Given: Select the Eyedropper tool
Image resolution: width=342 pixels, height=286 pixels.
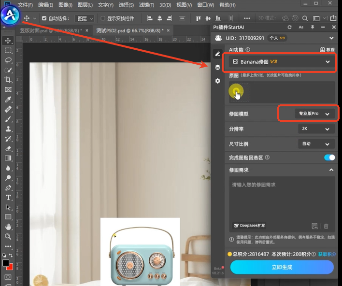Looking at the screenshot, I should (8, 100).
